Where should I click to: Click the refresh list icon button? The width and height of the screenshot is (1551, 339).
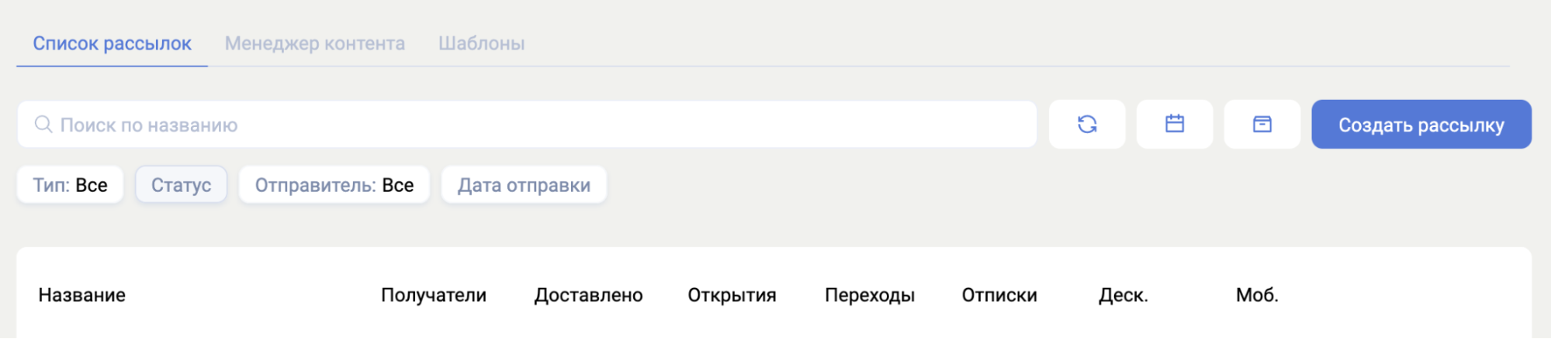pos(1086,124)
